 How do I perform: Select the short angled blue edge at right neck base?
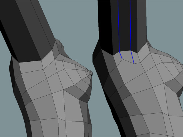(x=133, y=57)
